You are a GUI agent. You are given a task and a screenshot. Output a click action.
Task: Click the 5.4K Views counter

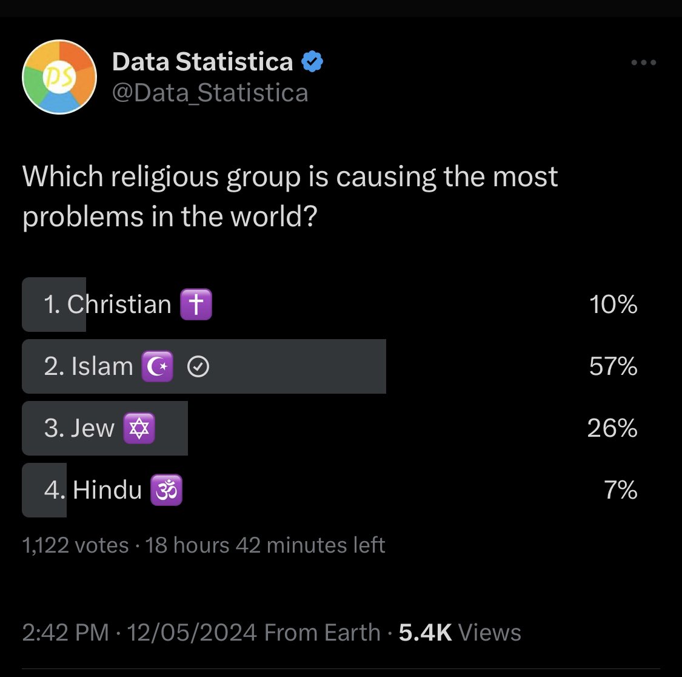[x=460, y=632]
